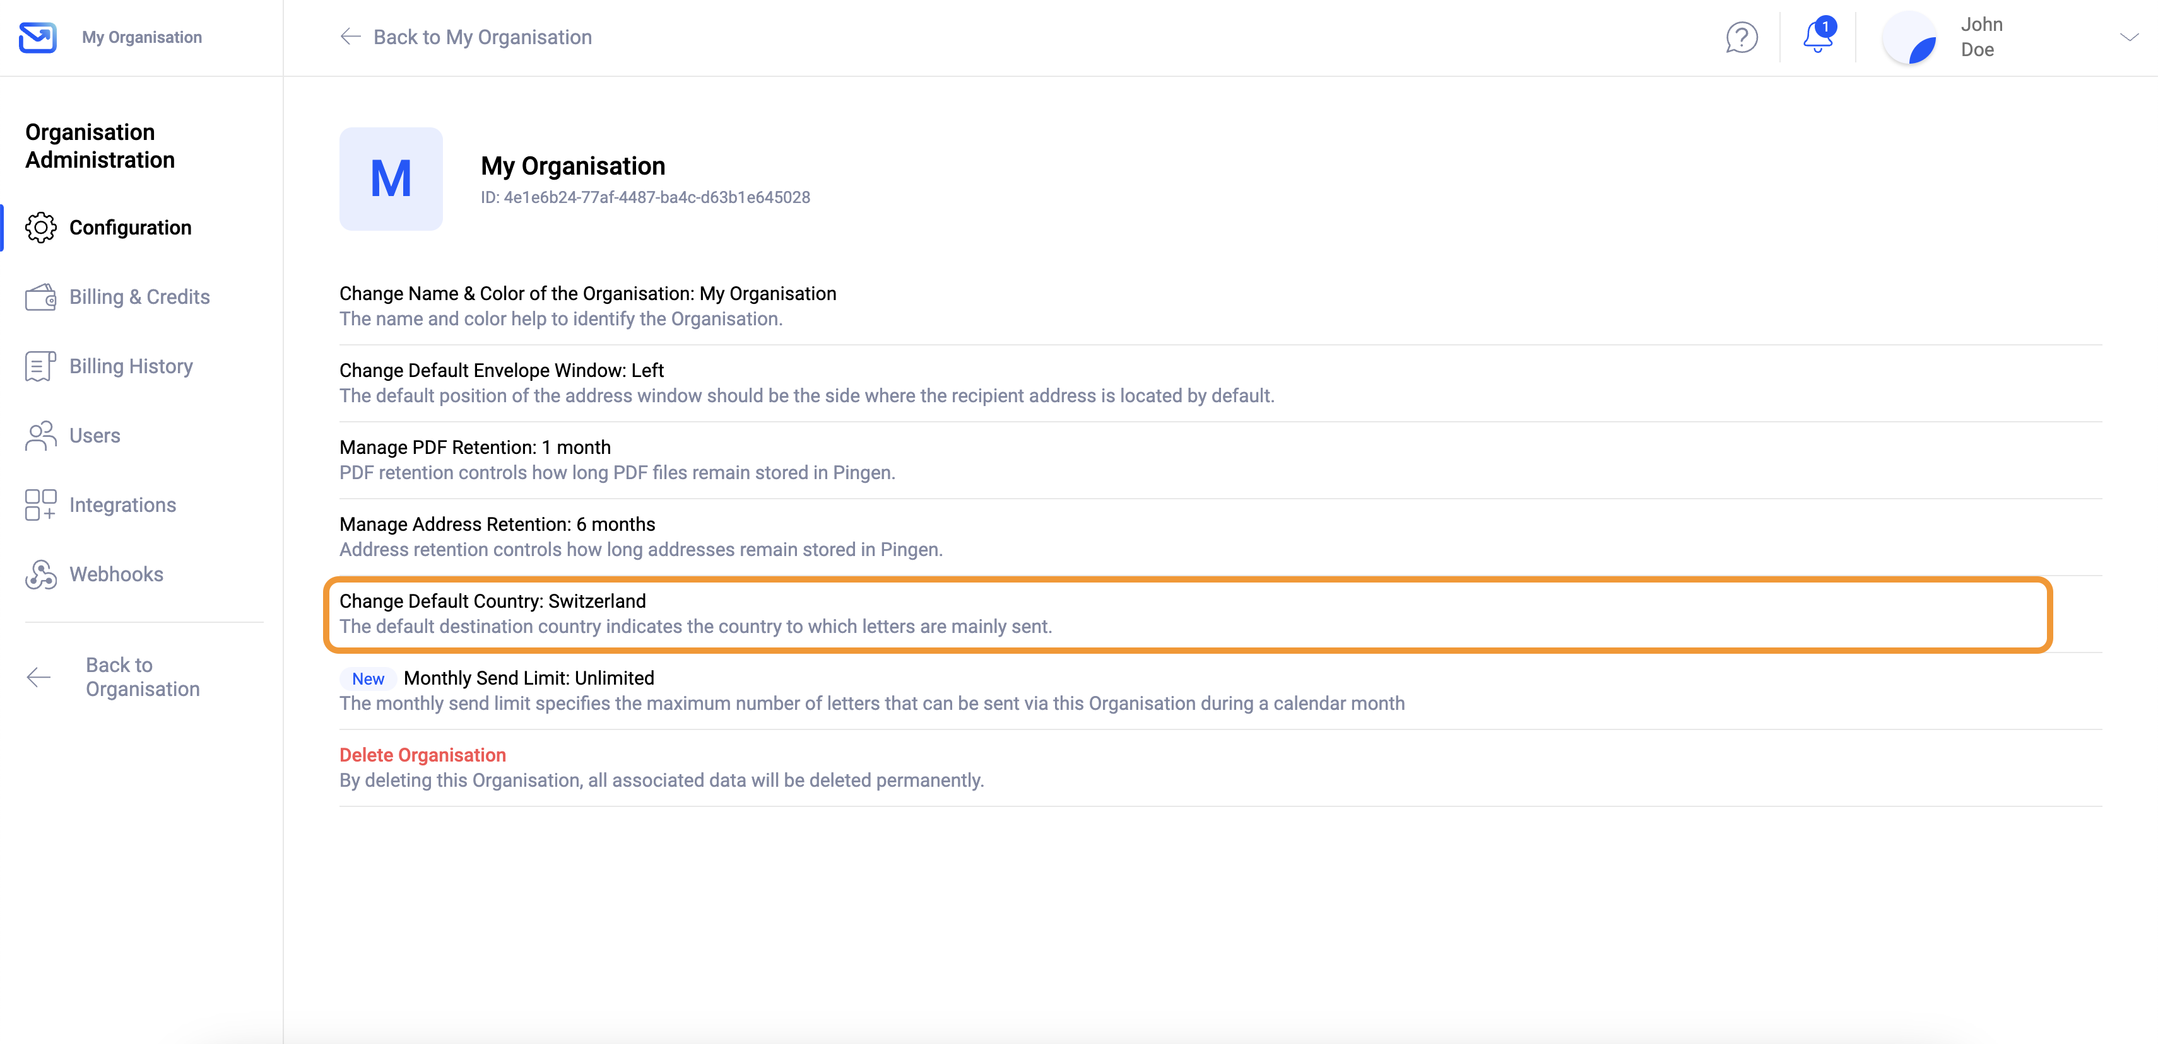Open Change Default Envelope Window setting
Image resolution: width=2158 pixels, height=1044 pixels.
(1220, 383)
